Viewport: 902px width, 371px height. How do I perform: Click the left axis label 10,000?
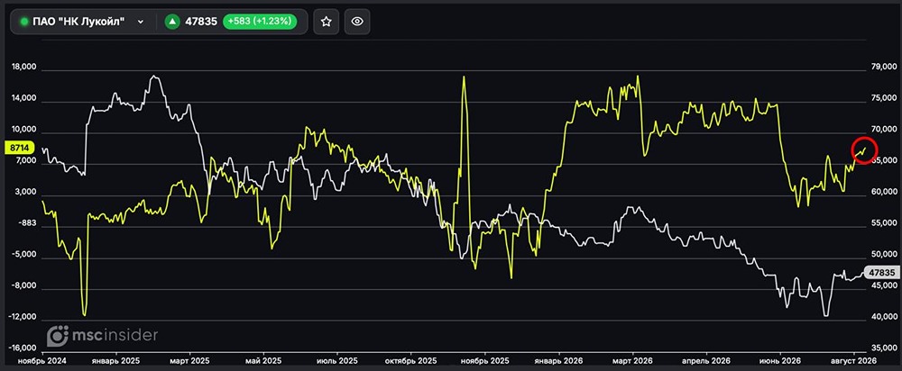pyautogui.click(x=24, y=130)
